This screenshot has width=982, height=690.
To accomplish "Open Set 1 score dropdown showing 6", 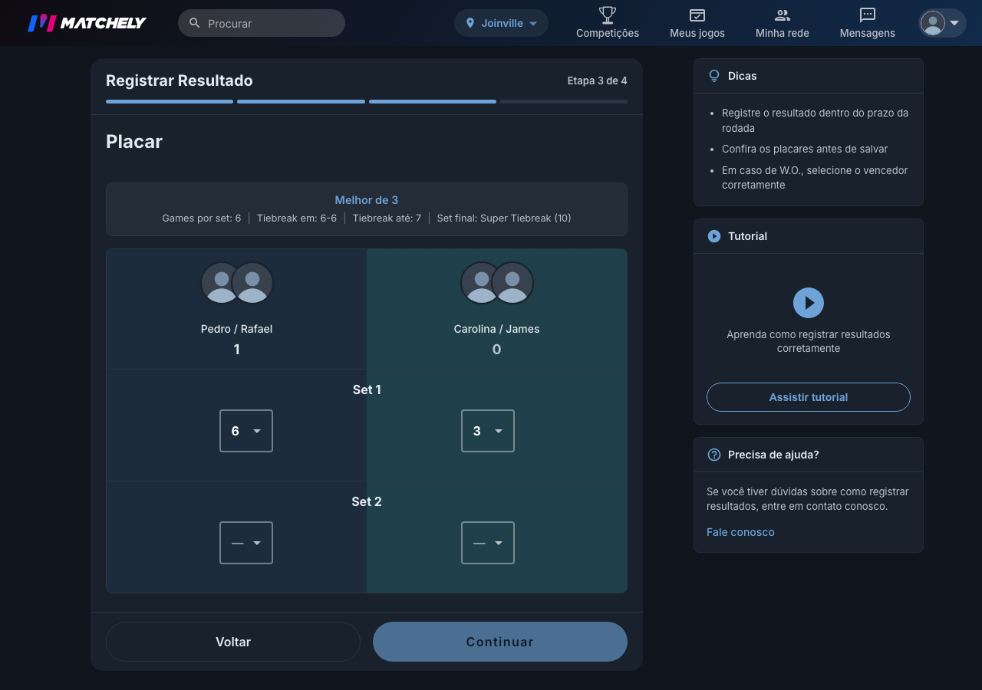I will click(x=246, y=431).
